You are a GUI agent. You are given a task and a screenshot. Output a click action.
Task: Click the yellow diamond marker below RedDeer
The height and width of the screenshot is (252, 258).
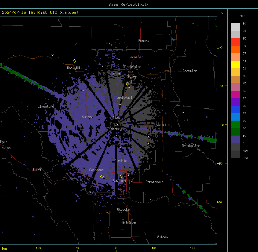[128, 84]
